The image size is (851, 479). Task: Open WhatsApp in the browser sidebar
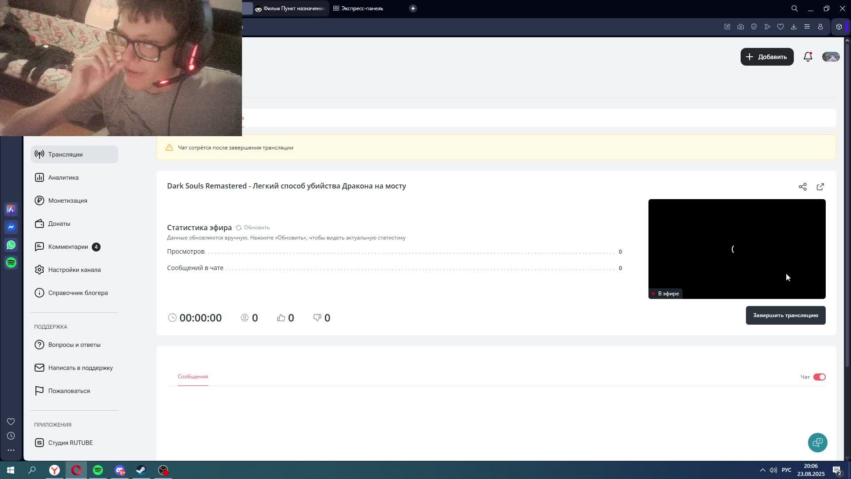(11, 245)
